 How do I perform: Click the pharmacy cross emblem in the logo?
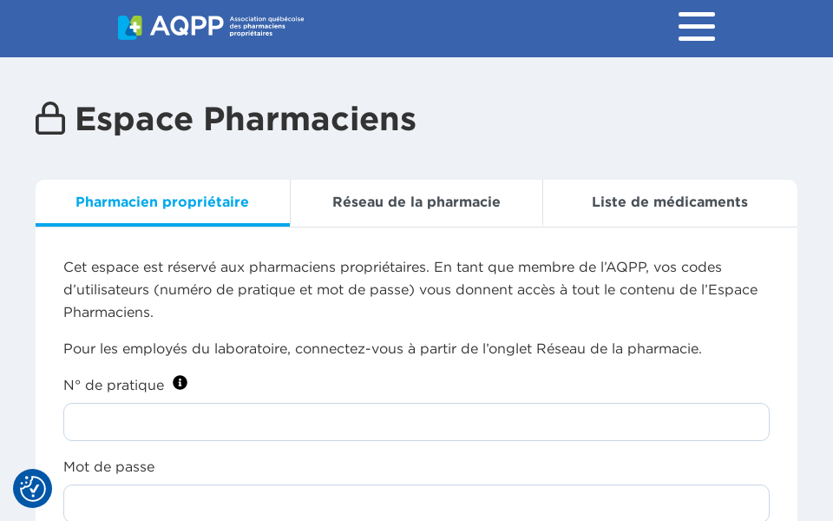[x=128, y=27]
